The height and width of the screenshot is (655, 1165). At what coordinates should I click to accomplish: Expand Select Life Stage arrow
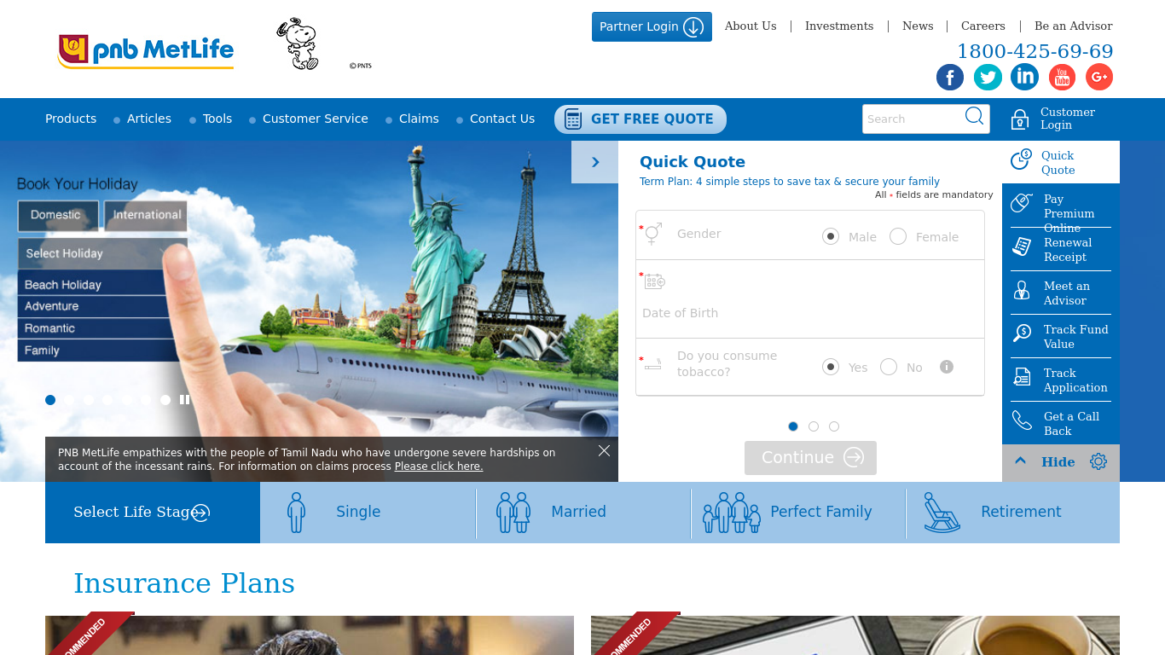(x=200, y=513)
